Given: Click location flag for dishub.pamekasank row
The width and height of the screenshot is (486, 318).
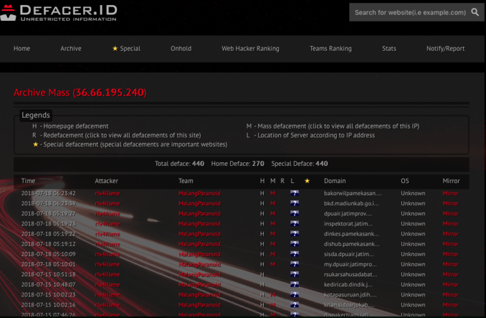Looking at the screenshot, I should pos(294,244).
